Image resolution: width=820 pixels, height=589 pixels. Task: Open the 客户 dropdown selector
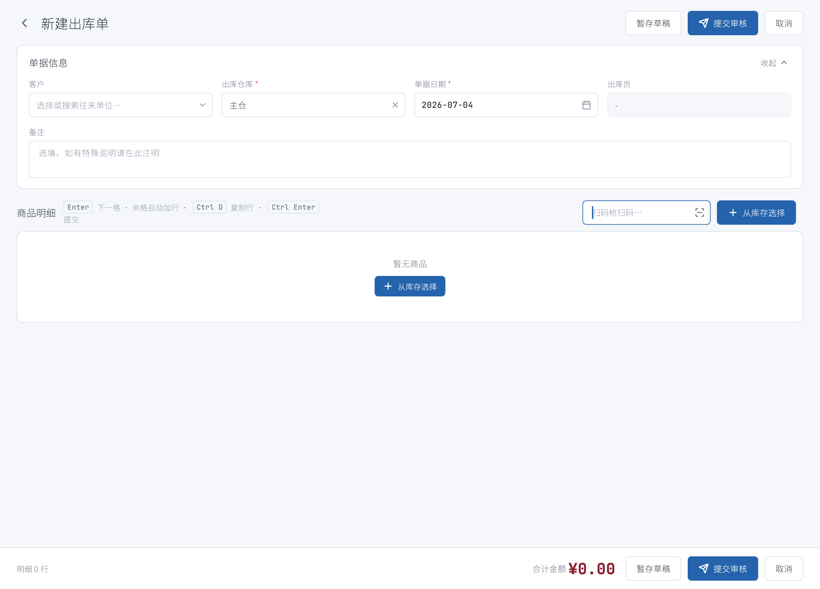pyautogui.click(x=120, y=105)
